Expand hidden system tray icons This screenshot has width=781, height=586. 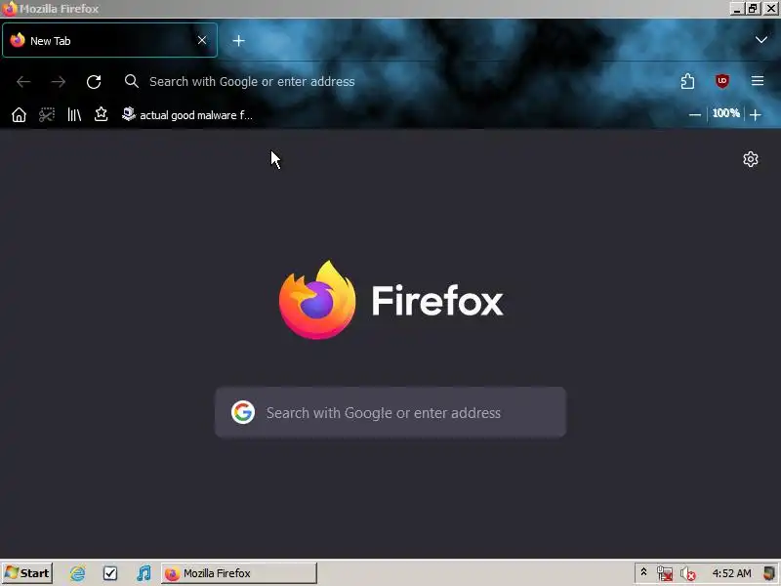[x=643, y=572]
